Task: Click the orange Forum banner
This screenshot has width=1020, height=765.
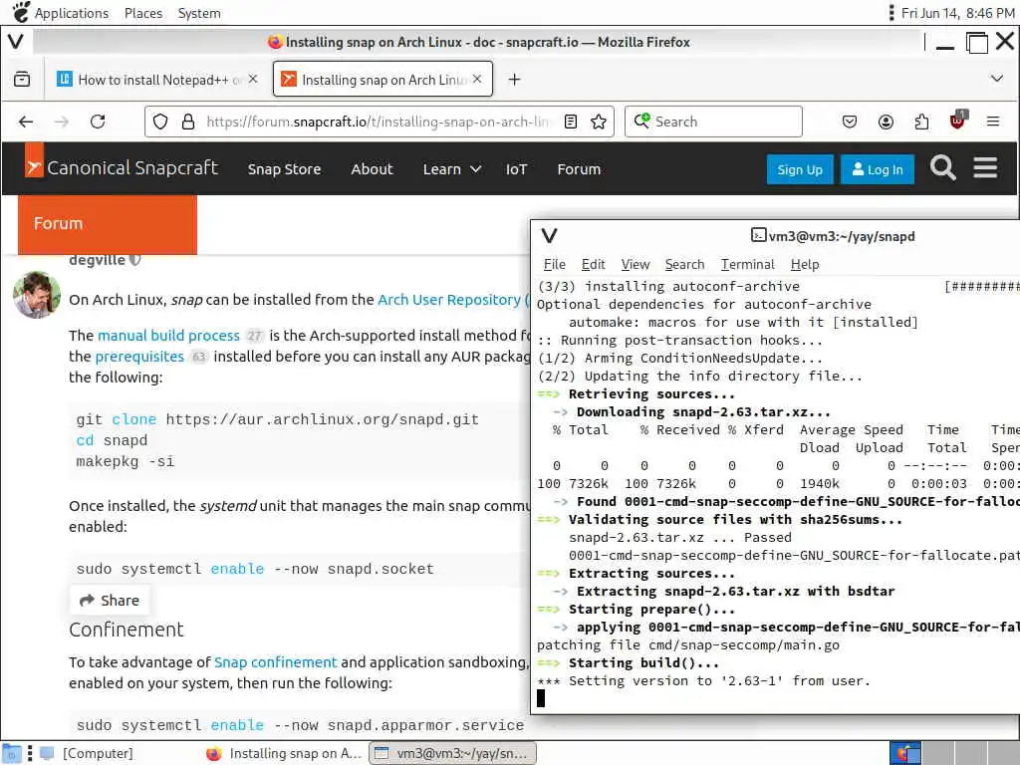Action: tap(108, 224)
